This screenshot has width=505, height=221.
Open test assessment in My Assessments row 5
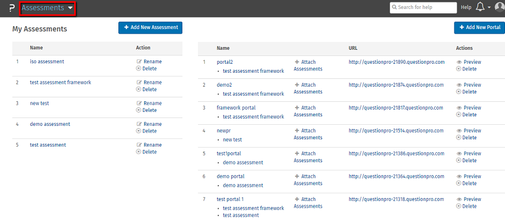tap(48, 145)
